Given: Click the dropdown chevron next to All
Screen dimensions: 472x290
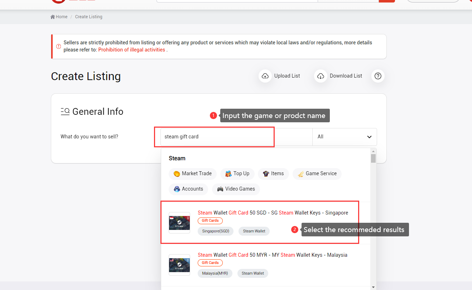Looking at the screenshot, I should [x=369, y=137].
